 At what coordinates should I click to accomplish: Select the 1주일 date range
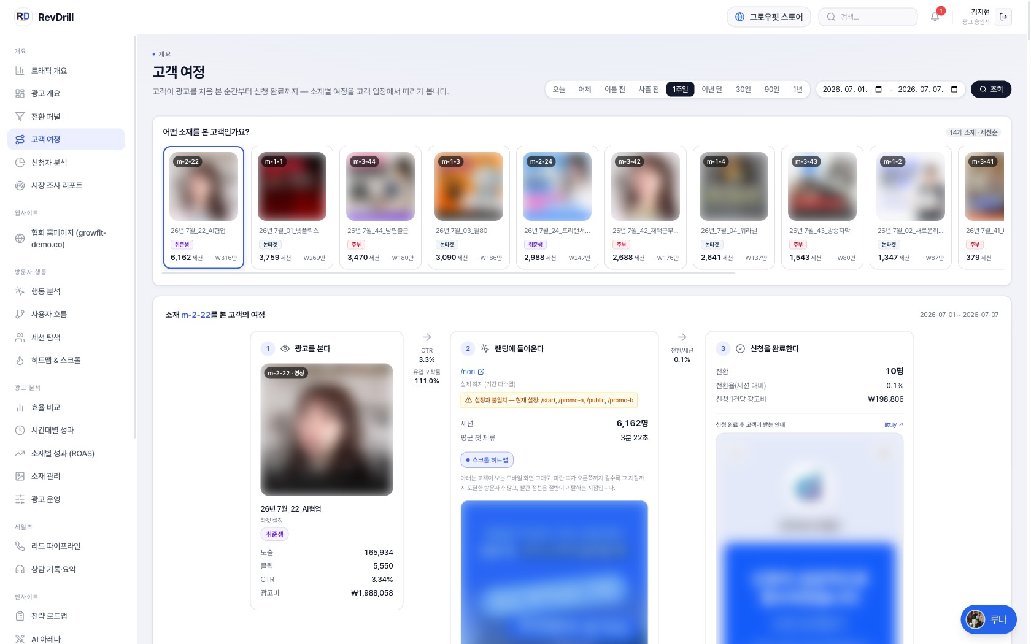click(x=681, y=90)
